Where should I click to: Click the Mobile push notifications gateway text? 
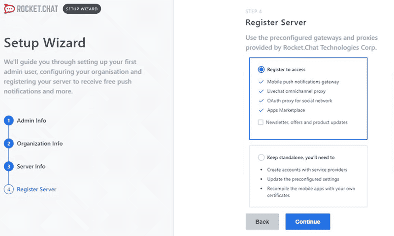click(x=303, y=82)
